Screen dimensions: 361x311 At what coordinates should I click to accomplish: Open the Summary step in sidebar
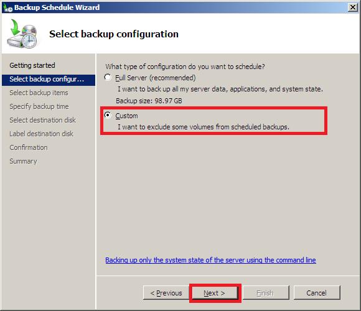pyautogui.click(x=23, y=161)
